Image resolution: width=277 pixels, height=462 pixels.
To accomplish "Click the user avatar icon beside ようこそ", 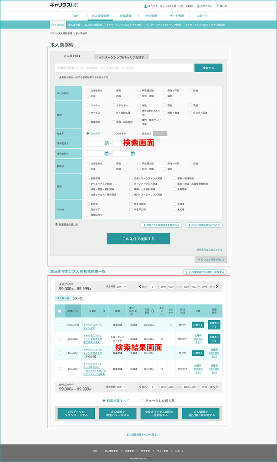I will (x=145, y=6).
